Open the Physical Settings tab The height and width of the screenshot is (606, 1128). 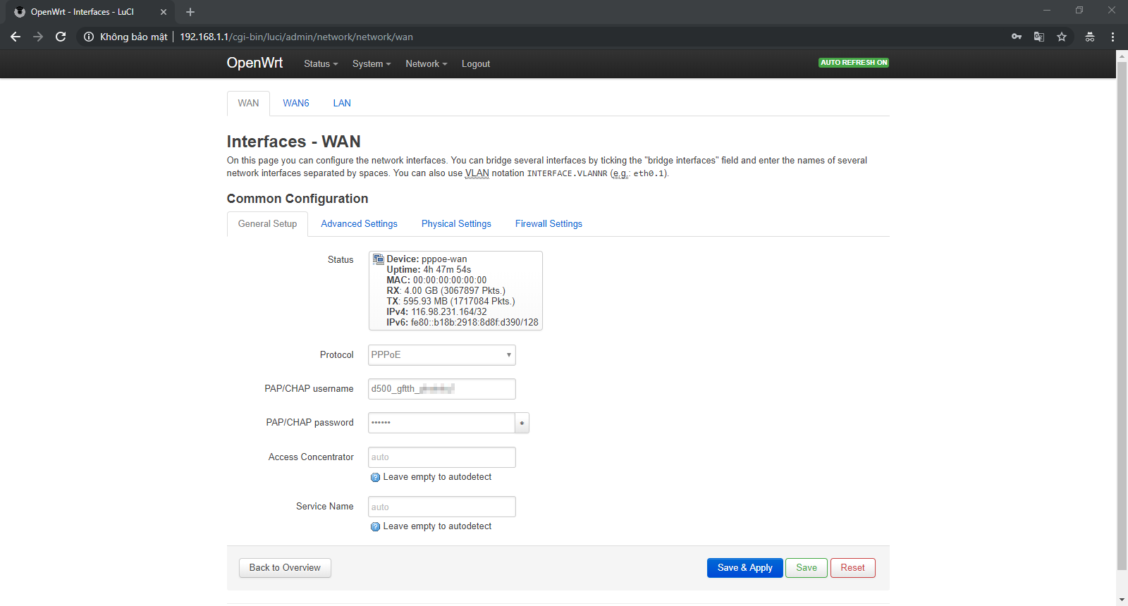pyautogui.click(x=456, y=223)
